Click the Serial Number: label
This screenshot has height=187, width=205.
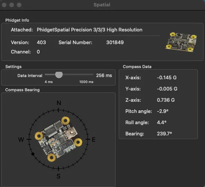click(x=75, y=42)
